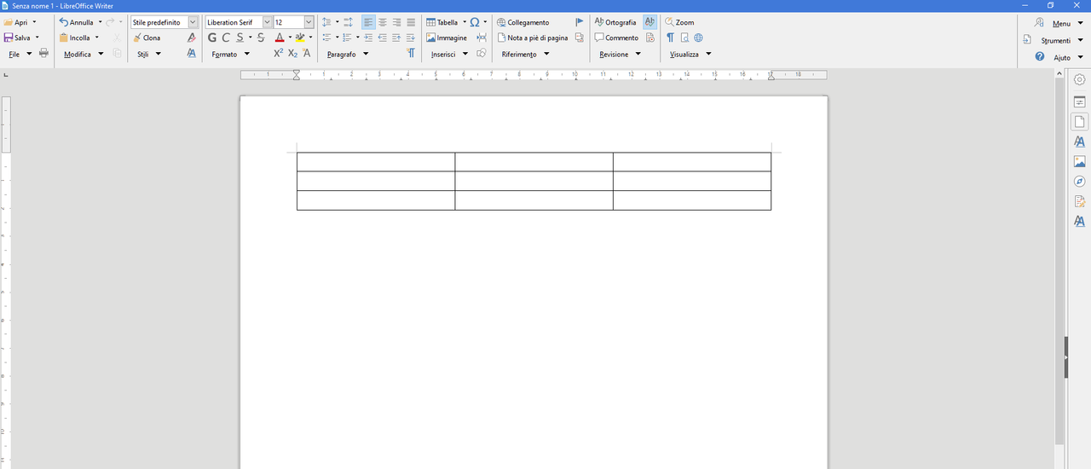Open the Paragrafo menu

pos(348,54)
